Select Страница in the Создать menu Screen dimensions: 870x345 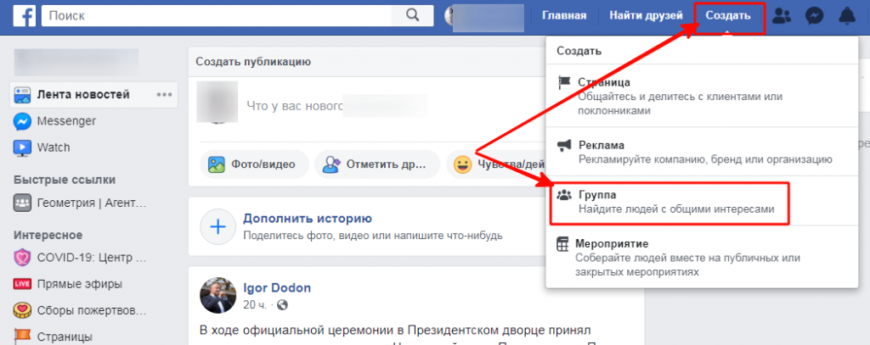tap(702, 96)
